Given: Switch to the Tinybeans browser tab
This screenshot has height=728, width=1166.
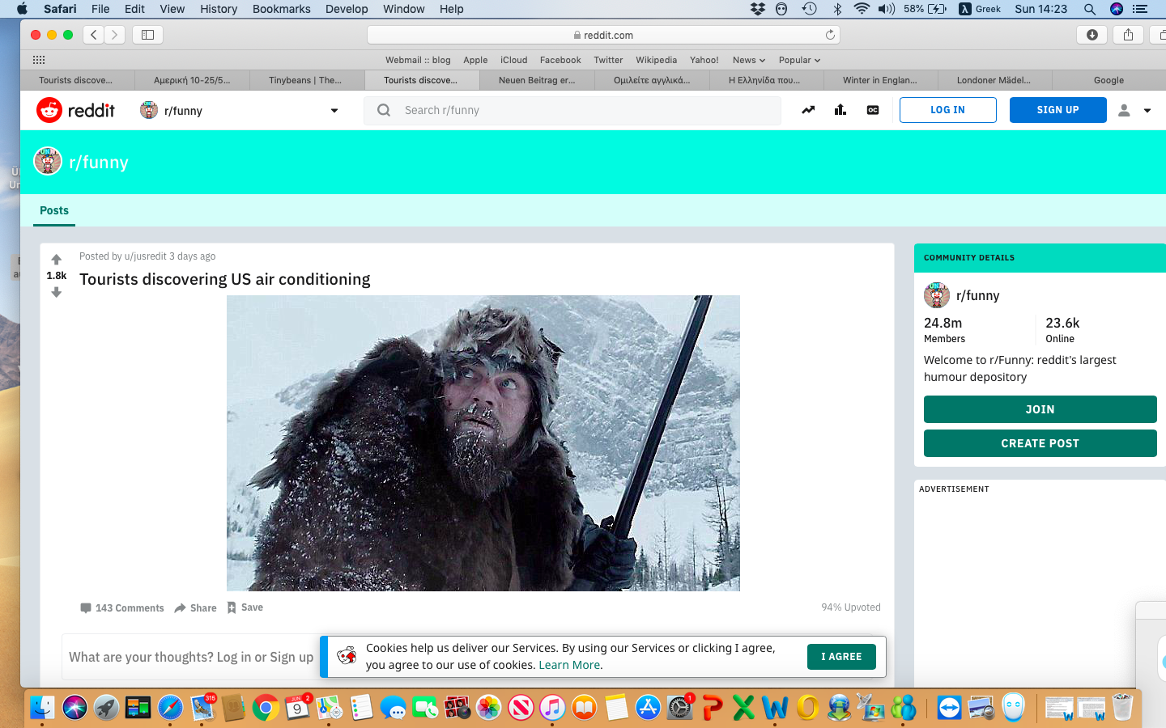Looking at the screenshot, I should coord(306,80).
